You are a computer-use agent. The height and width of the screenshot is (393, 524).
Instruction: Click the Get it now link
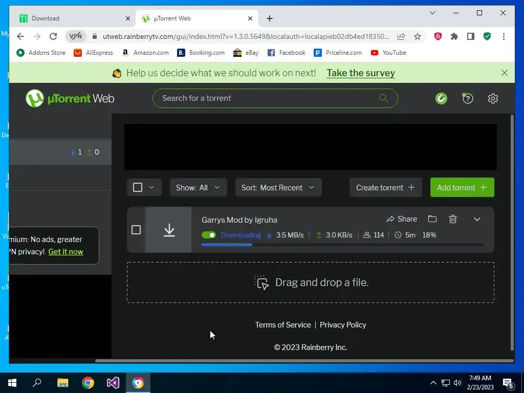point(66,252)
